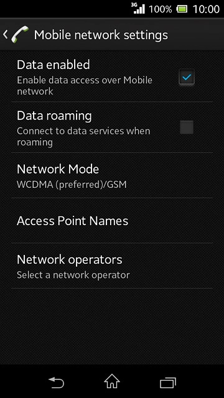Open recent apps overview button
The height and width of the screenshot is (398, 224).
(168, 382)
